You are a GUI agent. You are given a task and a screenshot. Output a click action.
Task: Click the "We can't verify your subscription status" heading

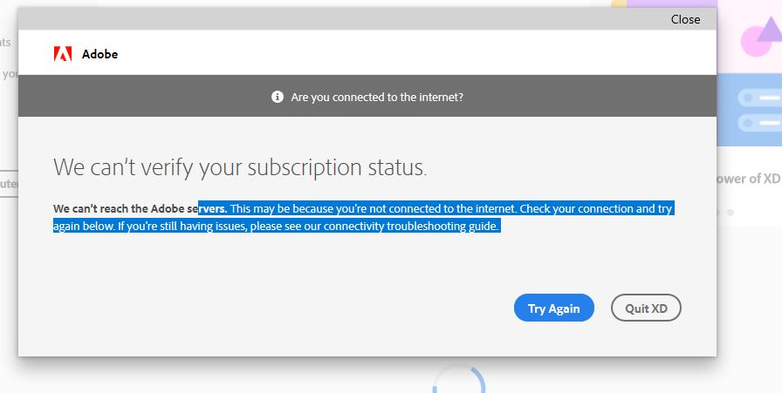[x=240, y=167]
